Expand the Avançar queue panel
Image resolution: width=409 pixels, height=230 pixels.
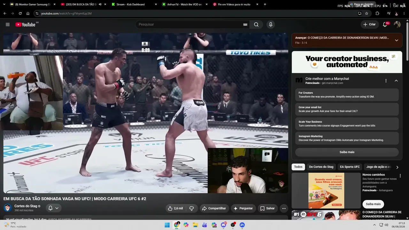pyautogui.click(x=397, y=40)
